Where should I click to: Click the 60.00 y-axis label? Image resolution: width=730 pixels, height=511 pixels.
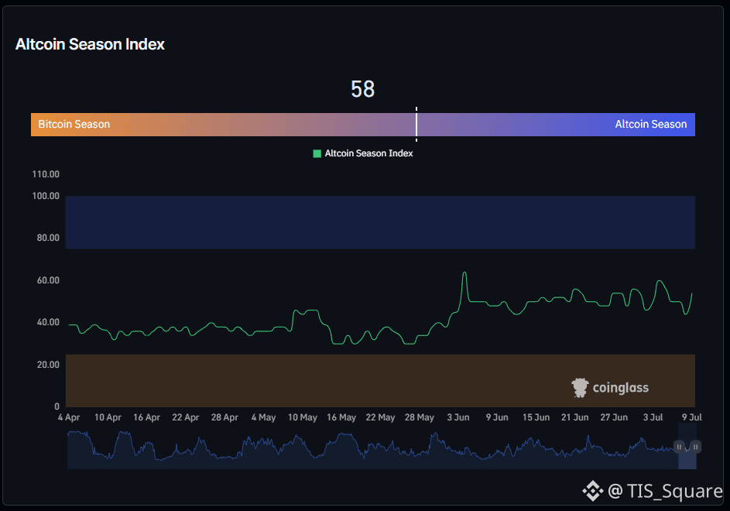tap(48, 280)
